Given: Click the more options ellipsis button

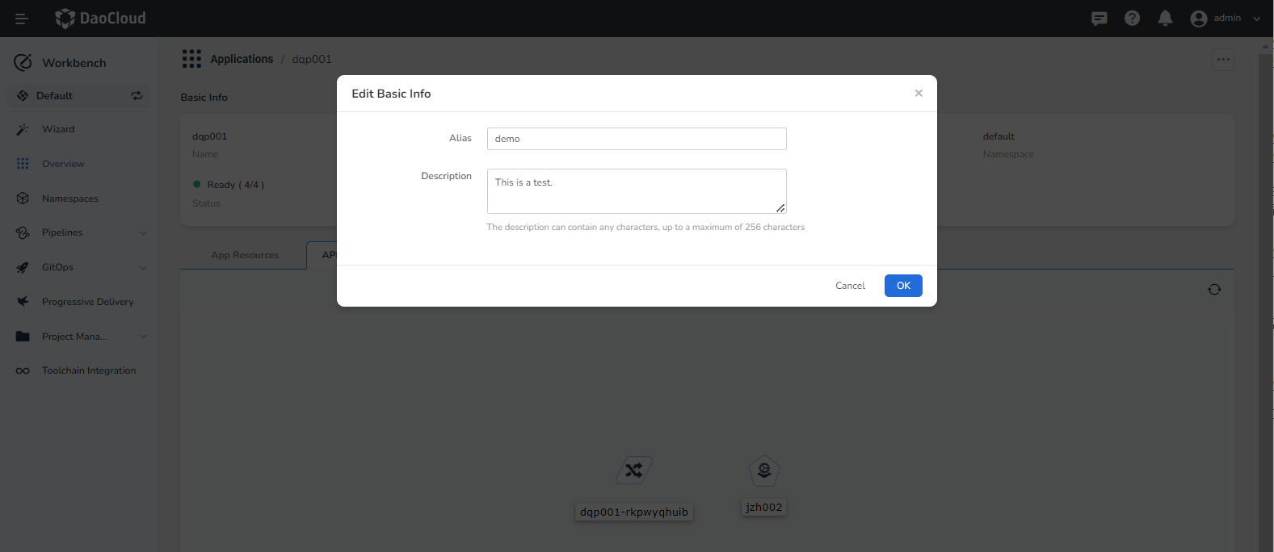Looking at the screenshot, I should coord(1222,60).
